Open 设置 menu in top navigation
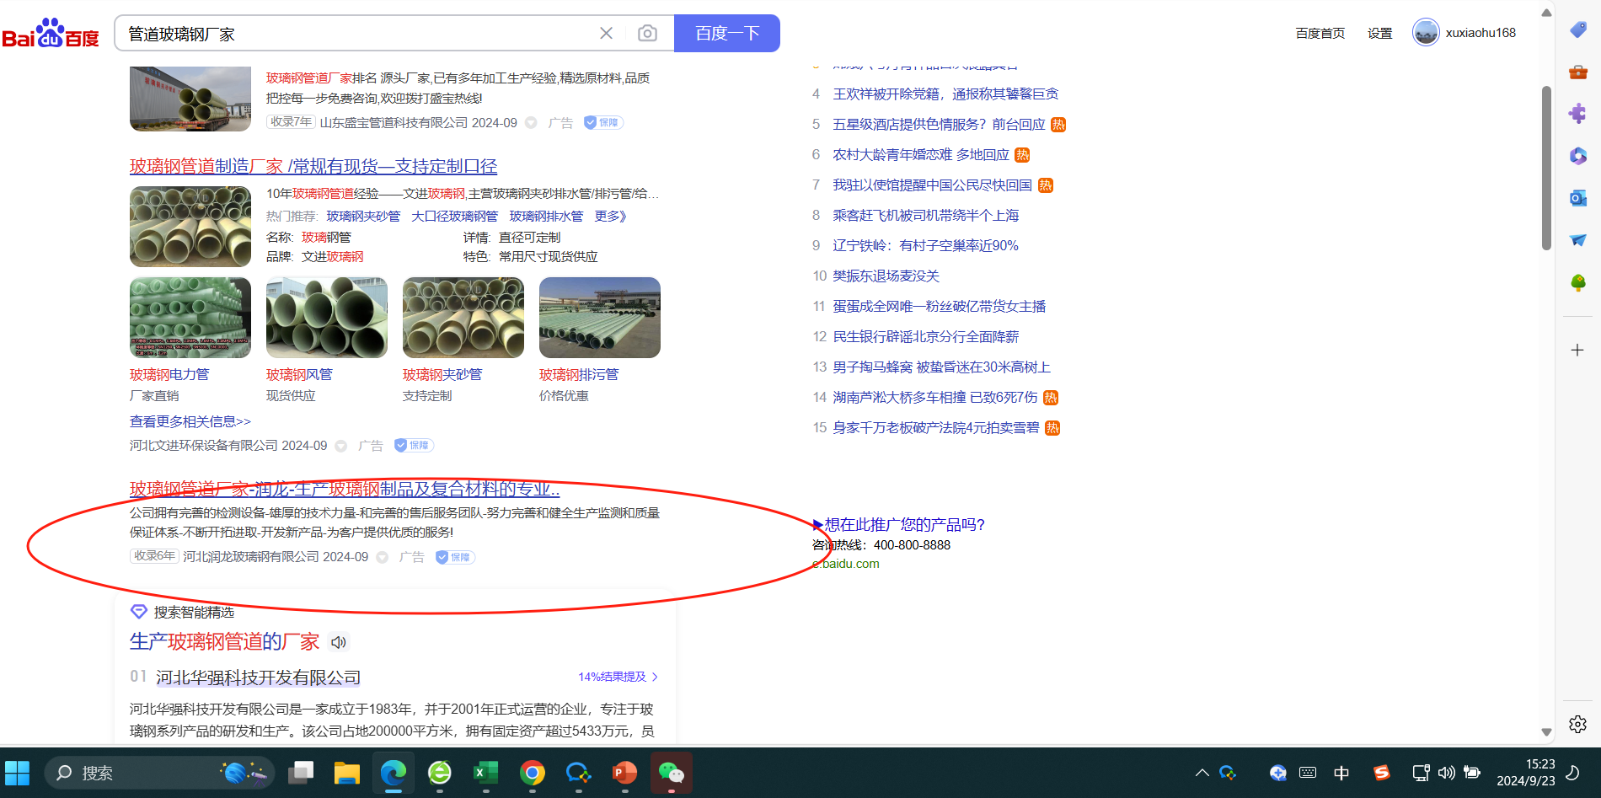1601x798 pixels. point(1379,33)
